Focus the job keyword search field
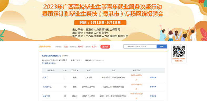This screenshot has height=101, width=207. pos(140,46)
